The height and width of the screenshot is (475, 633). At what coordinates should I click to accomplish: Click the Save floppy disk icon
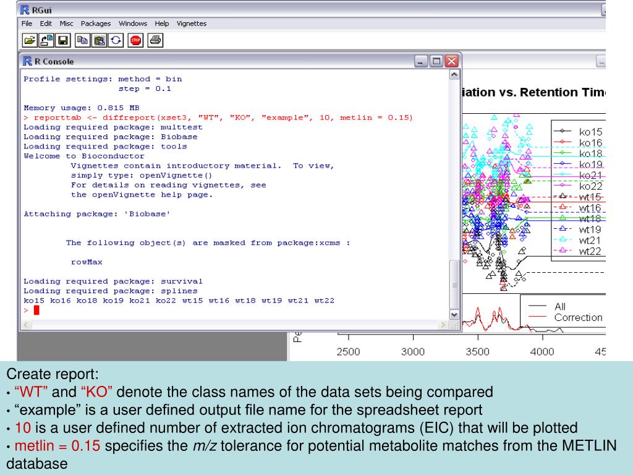[x=63, y=40]
